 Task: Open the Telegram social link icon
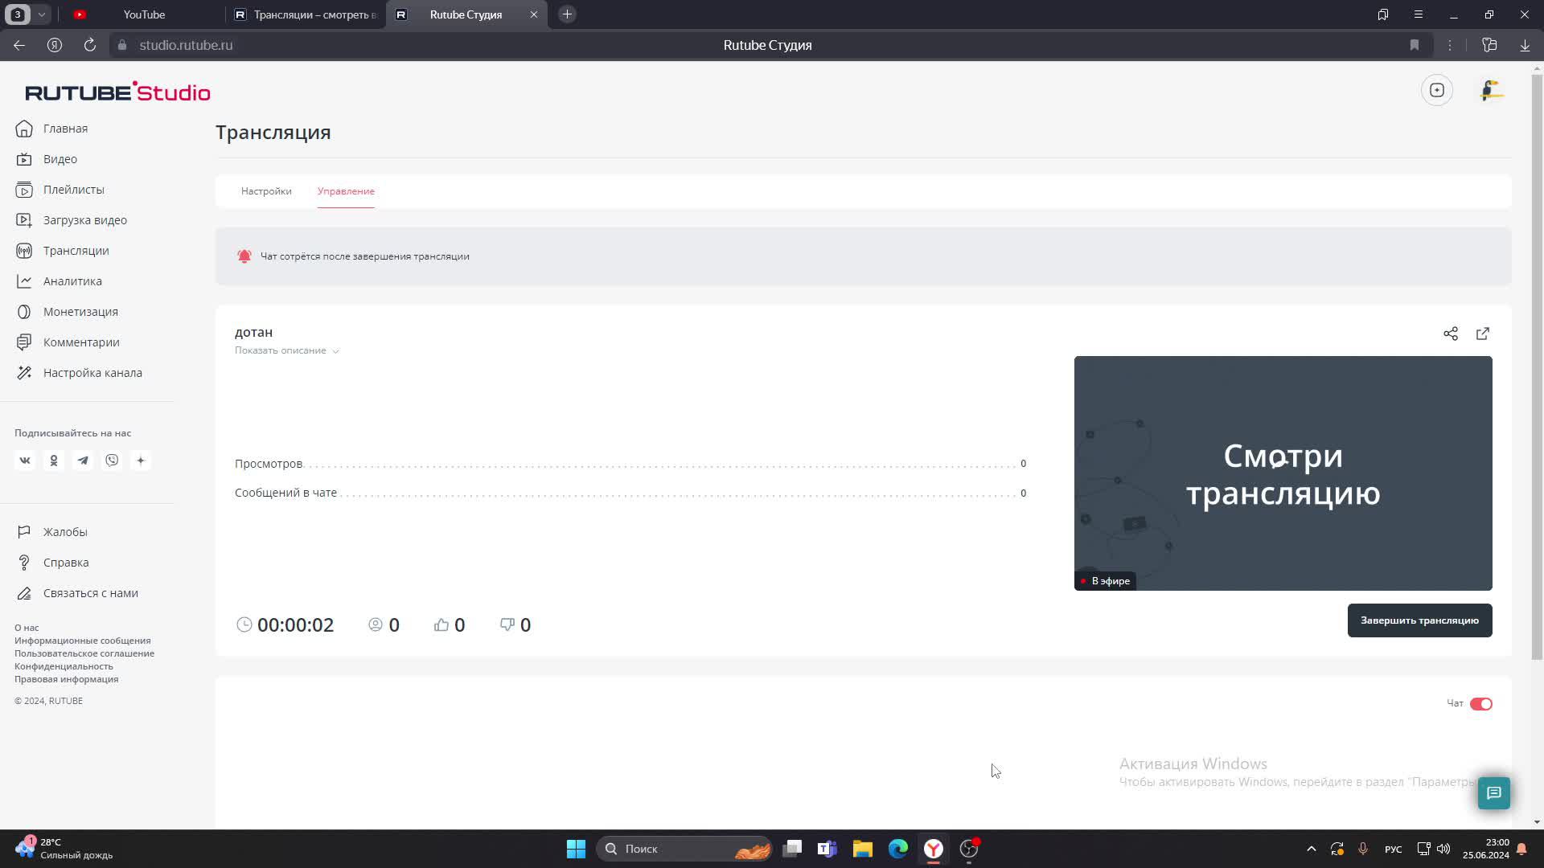point(83,461)
